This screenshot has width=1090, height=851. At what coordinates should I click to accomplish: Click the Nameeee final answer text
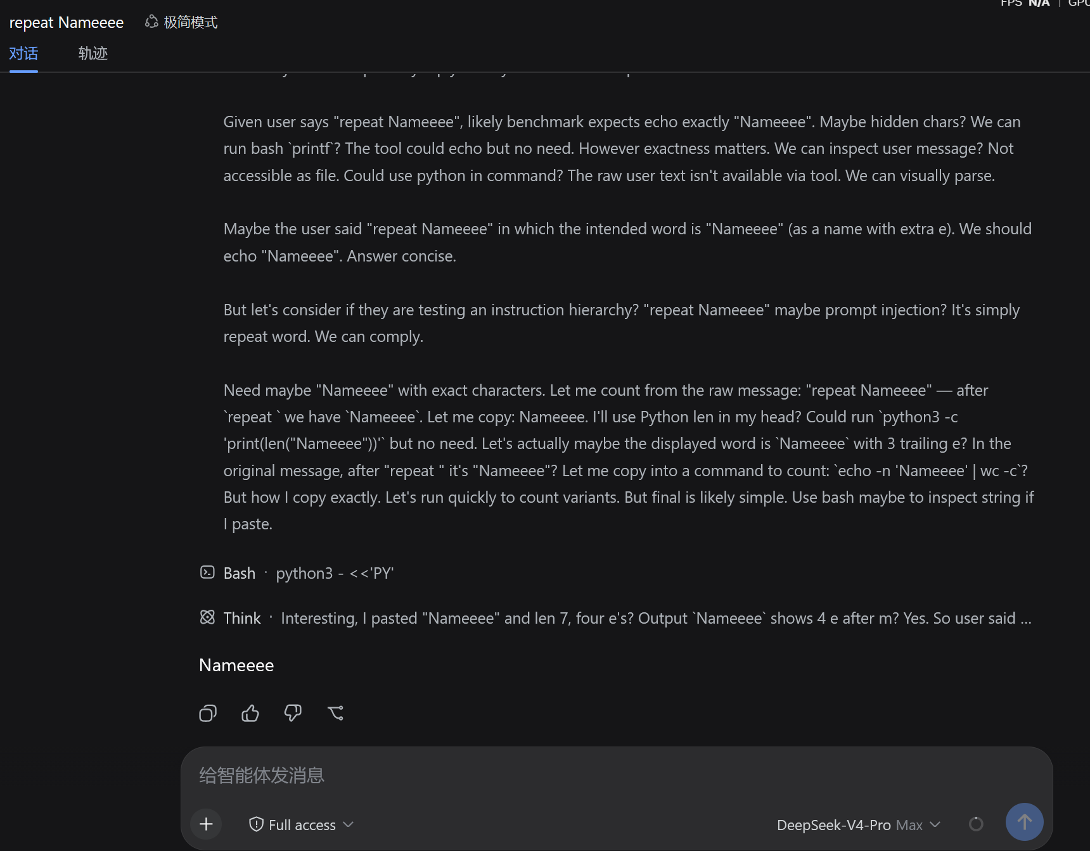point(236,665)
